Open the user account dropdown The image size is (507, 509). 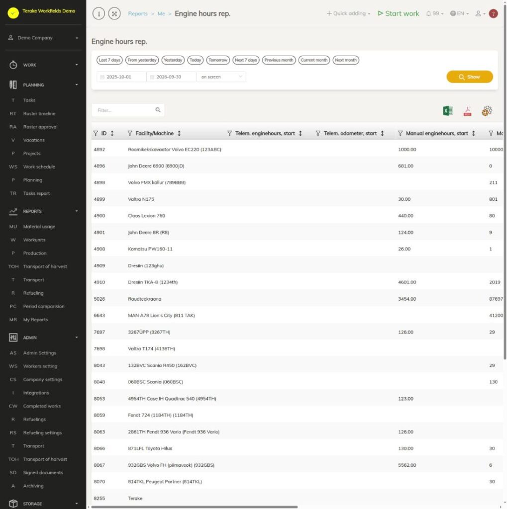point(480,13)
